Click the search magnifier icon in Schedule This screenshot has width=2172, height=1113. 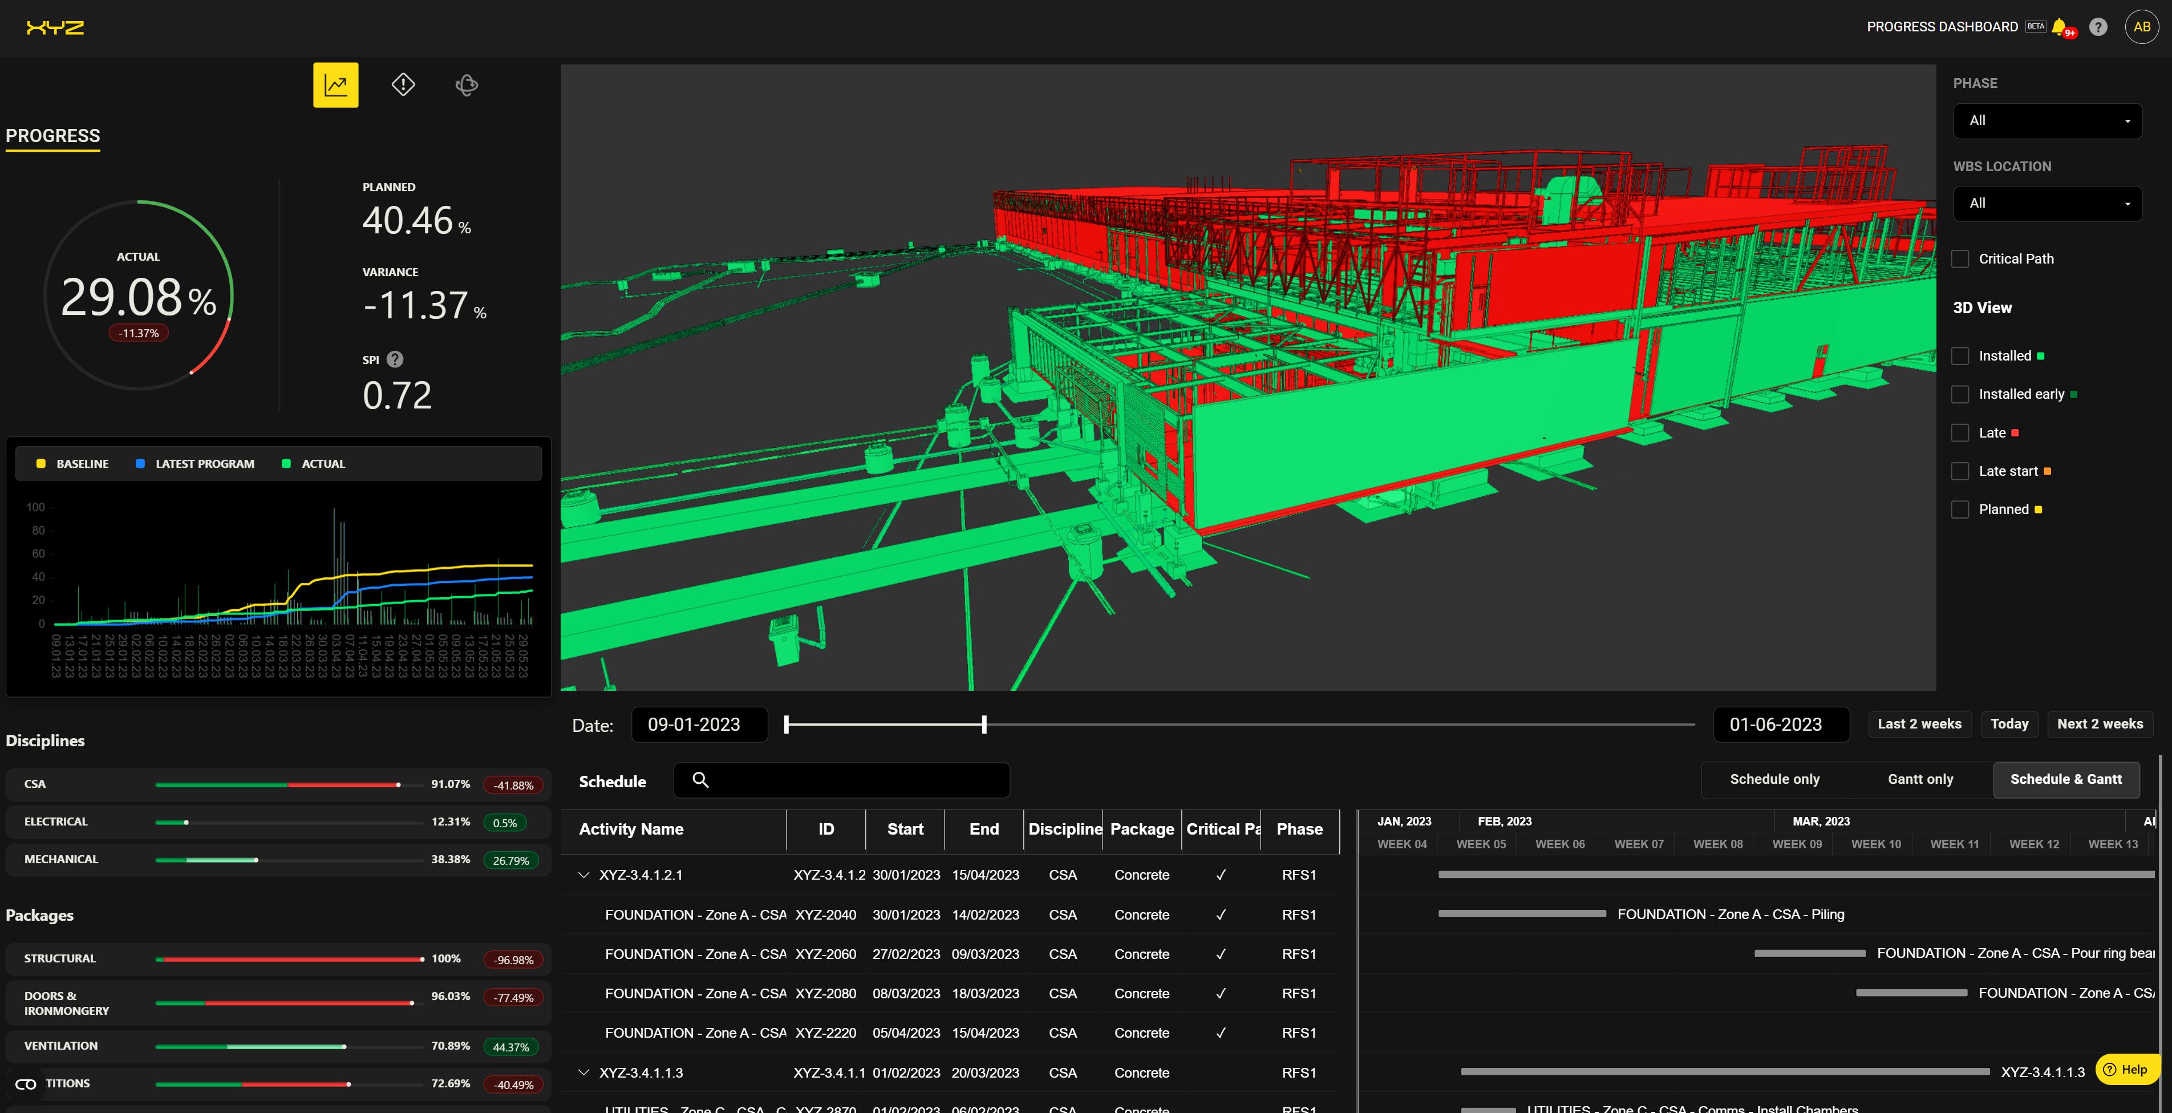point(700,780)
